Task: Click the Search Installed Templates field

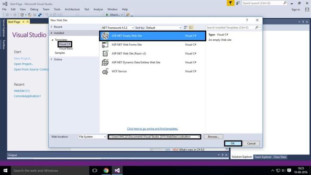Action: [x=231, y=27]
